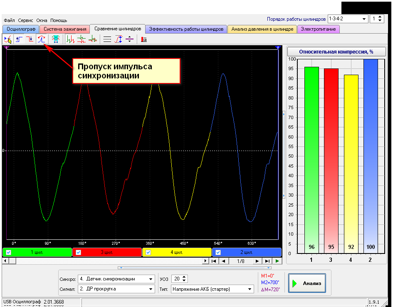Step back one frame
Viewport: 393px width, 307px height.
point(224,261)
